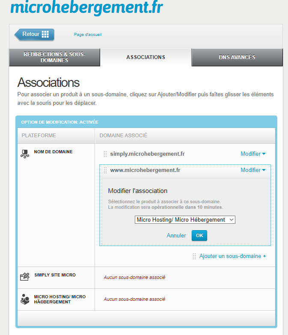The height and width of the screenshot is (335, 288).
Task: Click the Micro Hosting platform icon
Action: tap(25, 299)
